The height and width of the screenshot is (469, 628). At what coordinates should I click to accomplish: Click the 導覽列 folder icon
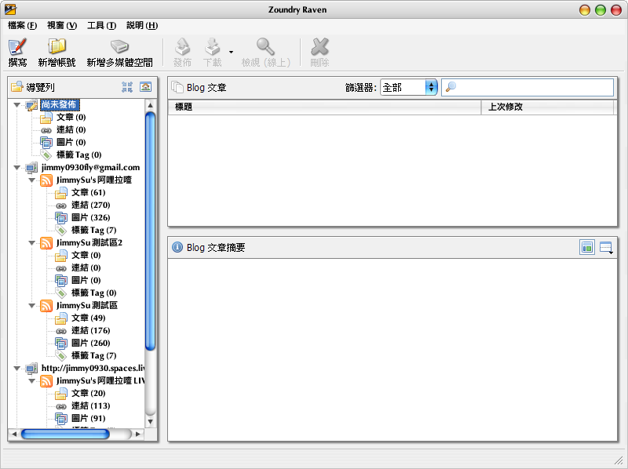click(x=17, y=87)
